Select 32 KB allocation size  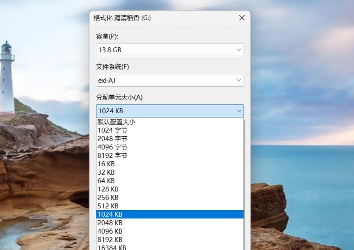coord(170,172)
